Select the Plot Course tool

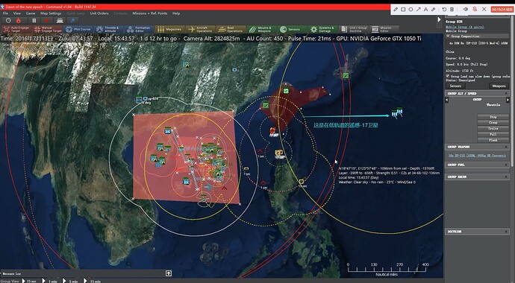coord(78,29)
